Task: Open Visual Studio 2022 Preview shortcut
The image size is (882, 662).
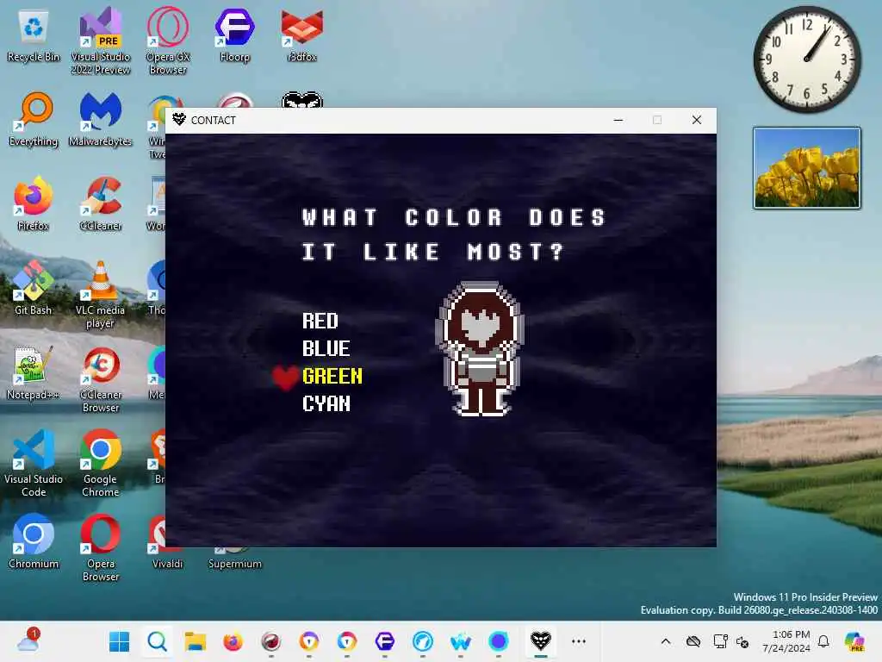Action: [101, 41]
